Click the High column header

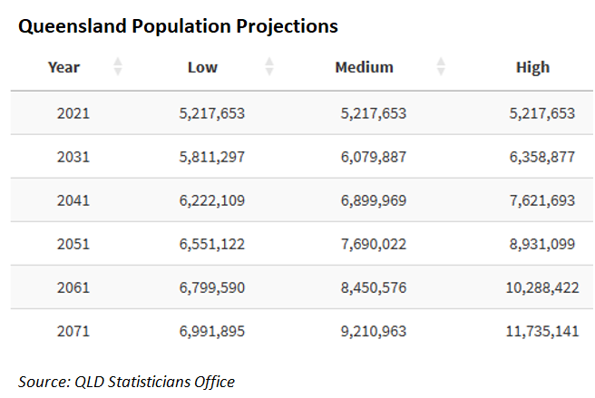(x=532, y=67)
